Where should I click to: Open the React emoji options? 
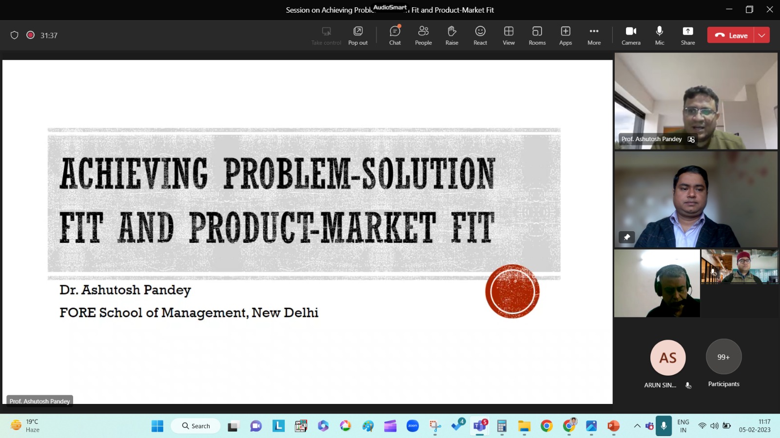(480, 36)
